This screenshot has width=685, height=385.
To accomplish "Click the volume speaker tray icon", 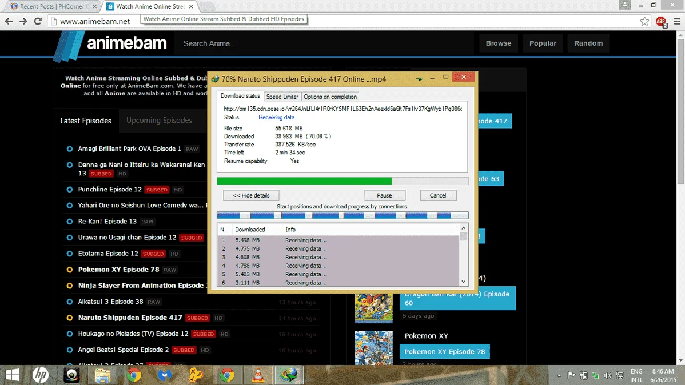I will pos(608,375).
